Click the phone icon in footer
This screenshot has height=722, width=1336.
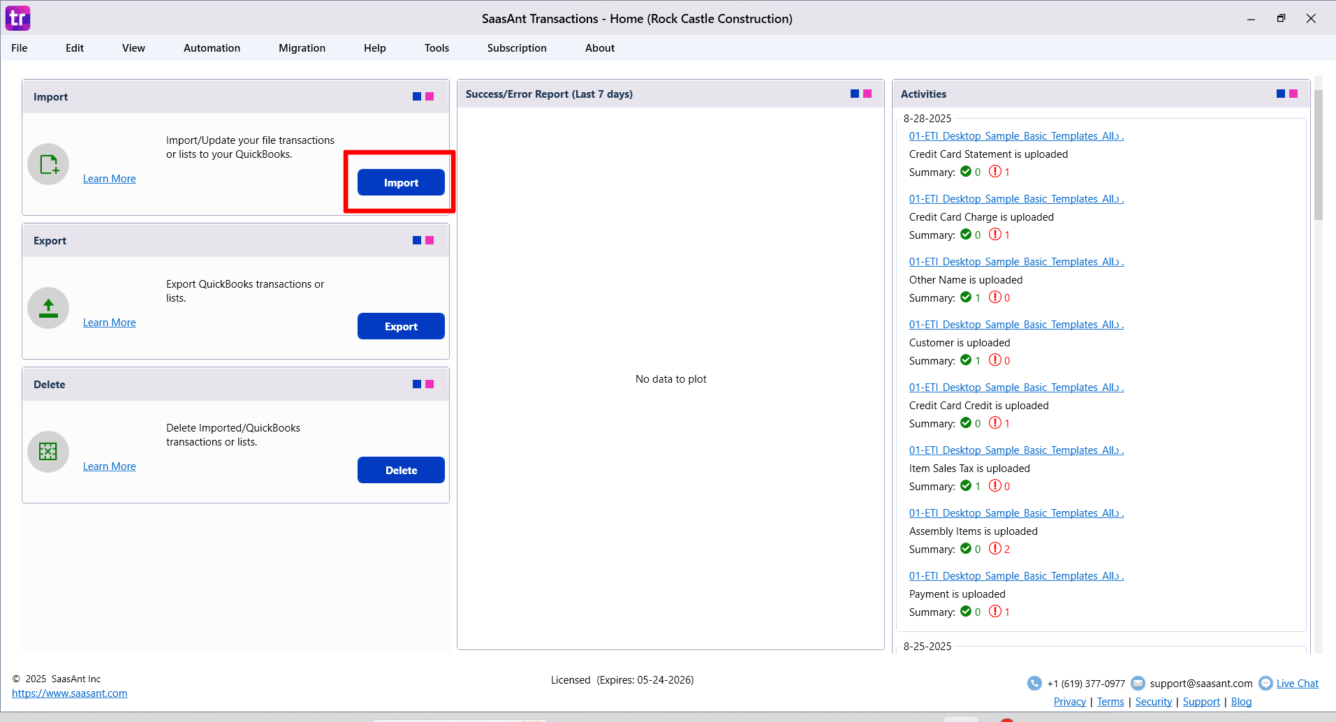point(1034,684)
